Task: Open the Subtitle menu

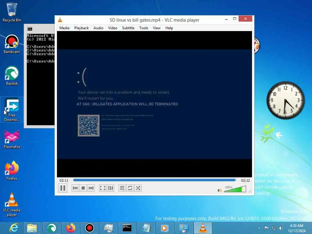Action: pyautogui.click(x=128, y=28)
